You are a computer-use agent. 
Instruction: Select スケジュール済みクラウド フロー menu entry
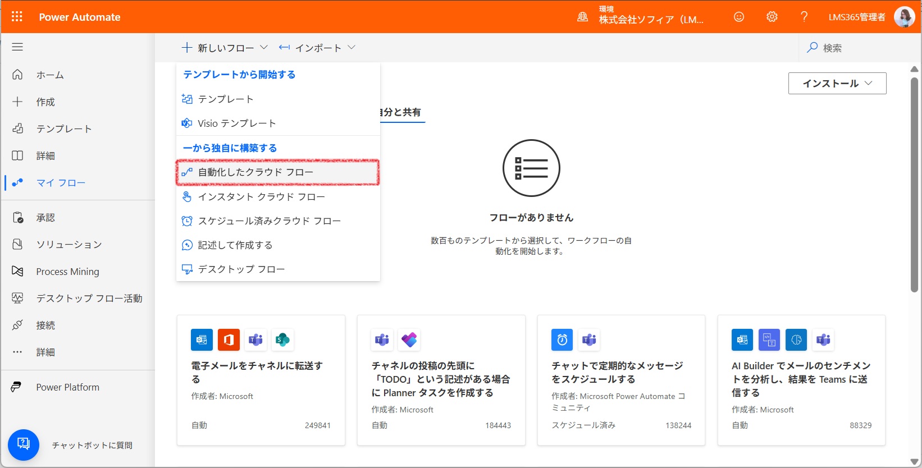click(278, 221)
